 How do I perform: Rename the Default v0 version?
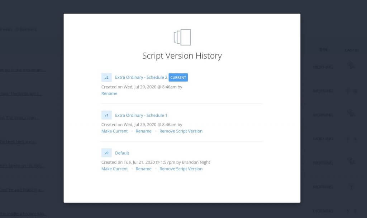143,169
